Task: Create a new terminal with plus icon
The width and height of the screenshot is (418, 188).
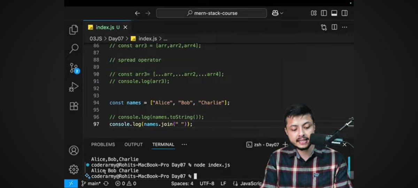Action: tap(285, 144)
